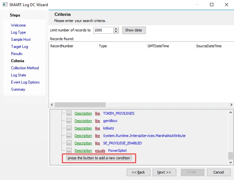Click criteria panel scroll up arrow
234x180 pixels.
pyautogui.click(x=230, y=112)
